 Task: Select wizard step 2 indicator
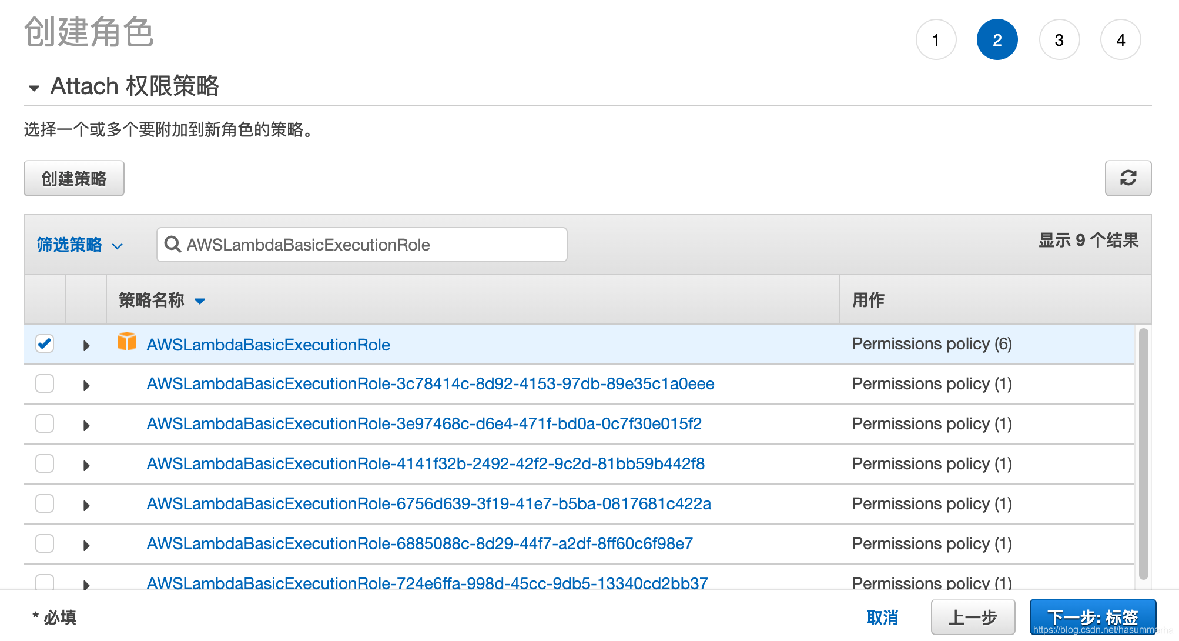coord(997,39)
